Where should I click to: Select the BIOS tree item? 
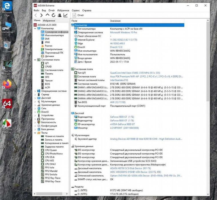tap(47, 84)
